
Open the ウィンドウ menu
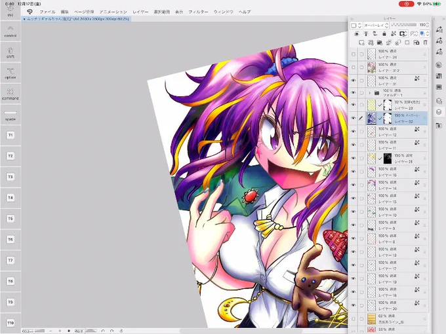tap(223, 12)
